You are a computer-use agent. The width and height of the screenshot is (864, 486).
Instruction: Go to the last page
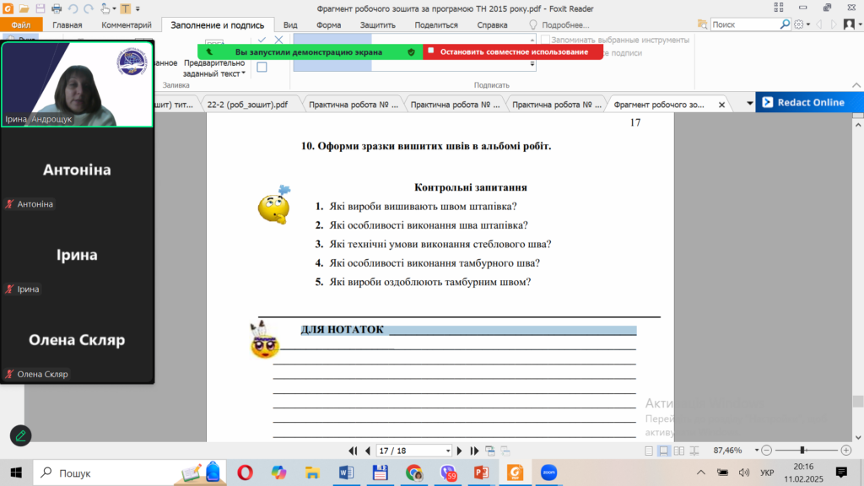coord(474,451)
